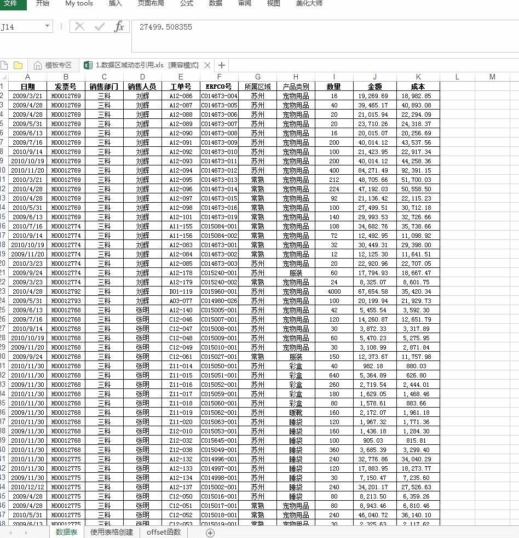The image size is (519, 538).
Task: Switch to the 使用表格创建 sheet tab
Action: [112, 532]
